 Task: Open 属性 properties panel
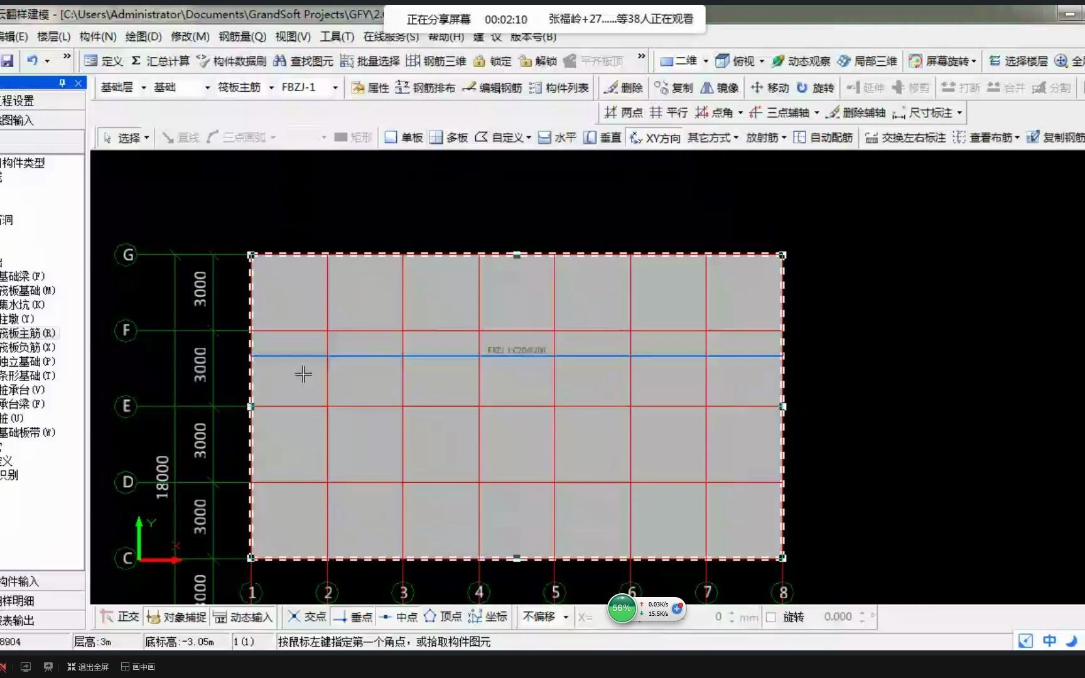371,87
